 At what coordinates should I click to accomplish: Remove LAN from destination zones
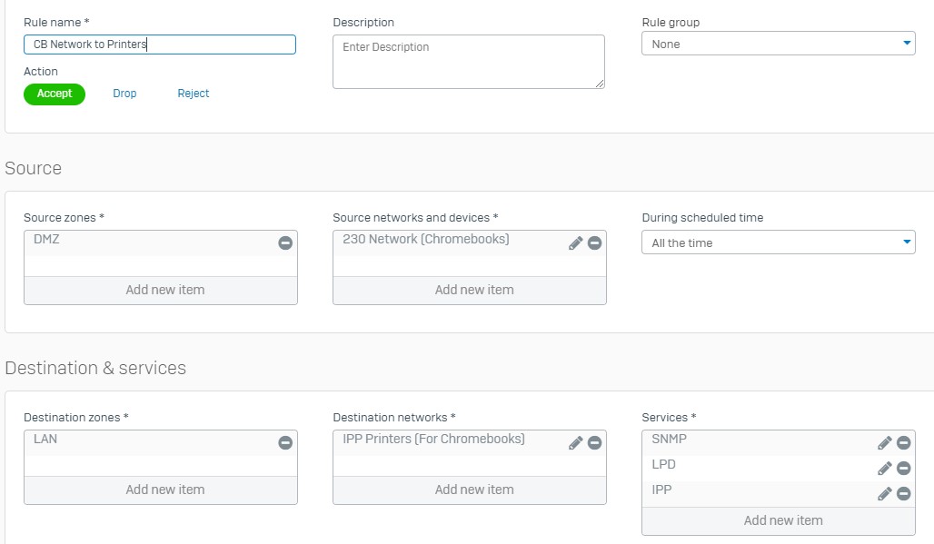(x=285, y=443)
